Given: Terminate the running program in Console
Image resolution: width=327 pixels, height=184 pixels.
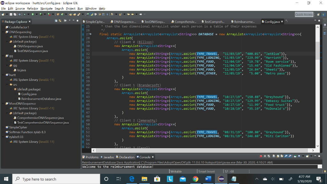Looking at the screenshot, I should (261, 157).
